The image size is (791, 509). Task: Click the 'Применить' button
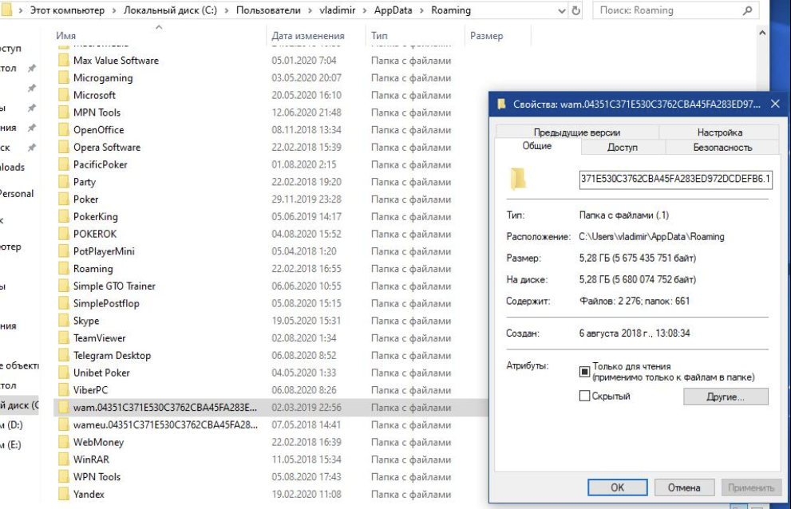click(750, 487)
